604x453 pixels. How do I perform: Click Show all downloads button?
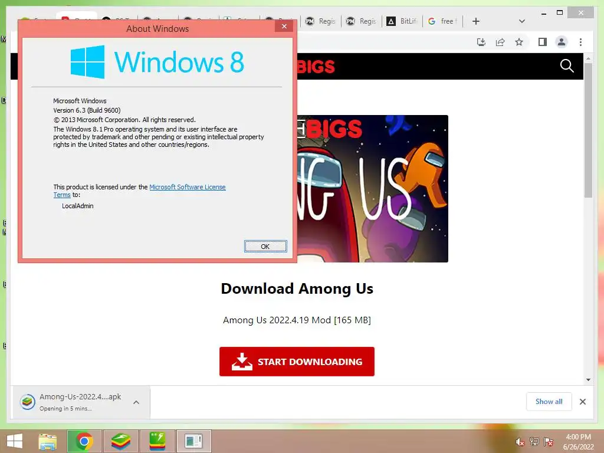pos(549,401)
